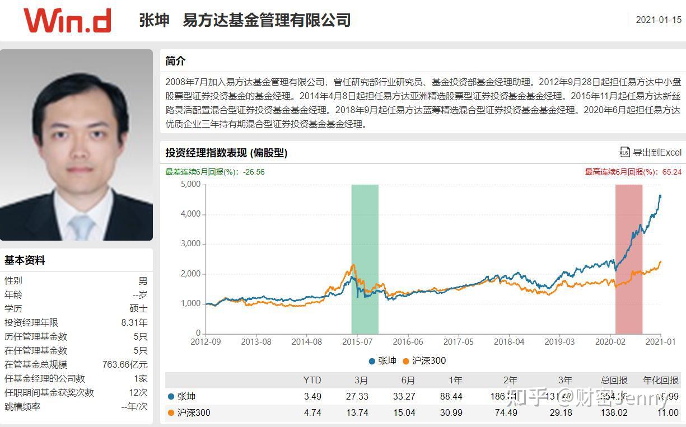Click the page title 张坤 易方达基金管理有限公司

pos(245,20)
